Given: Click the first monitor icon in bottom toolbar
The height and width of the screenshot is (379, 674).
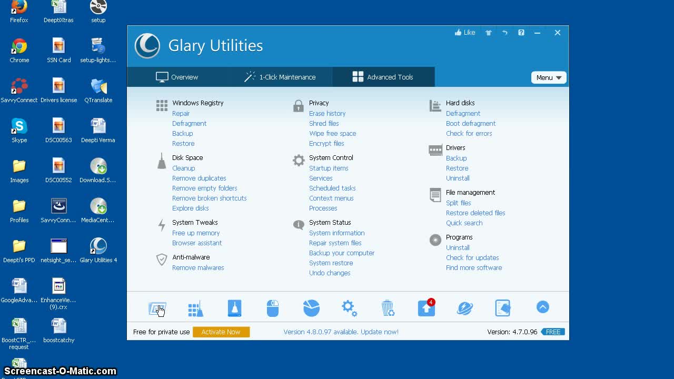Looking at the screenshot, I should pyautogui.click(x=157, y=309).
